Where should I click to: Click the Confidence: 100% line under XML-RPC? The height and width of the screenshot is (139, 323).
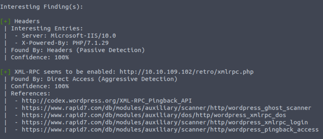click(40, 86)
